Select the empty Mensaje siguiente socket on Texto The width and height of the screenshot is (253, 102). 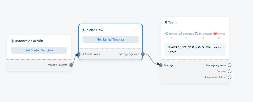(x=229, y=65)
